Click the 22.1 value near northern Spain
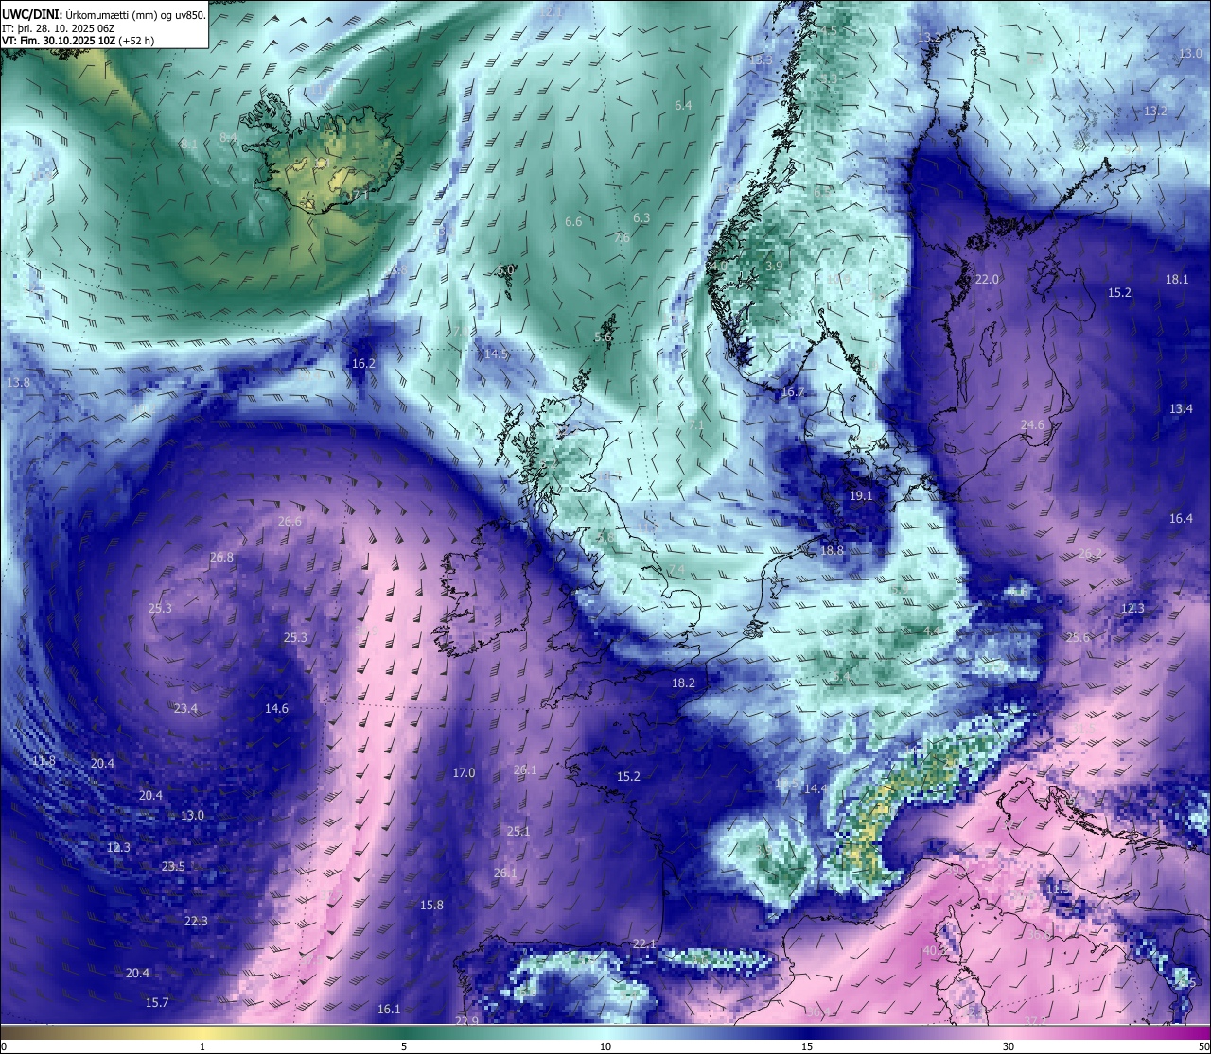 point(644,943)
